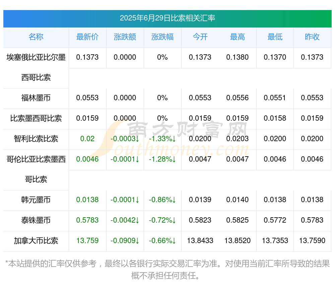Click the 13.8520 highest value

coord(238,241)
